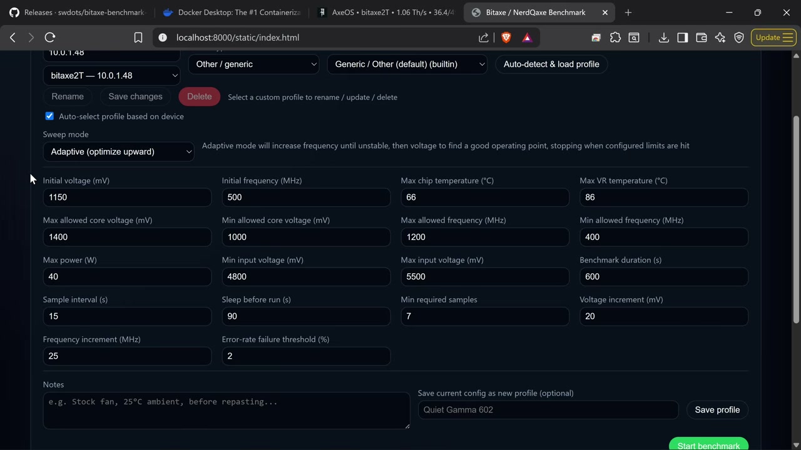The image size is (801, 450).
Task: Click the Voltage increment (mV) field
Action: pyautogui.click(x=664, y=316)
